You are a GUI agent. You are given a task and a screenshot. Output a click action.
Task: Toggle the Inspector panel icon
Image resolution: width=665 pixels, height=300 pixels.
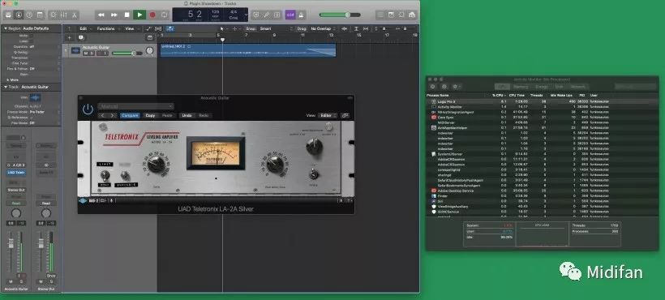[x=19, y=15]
